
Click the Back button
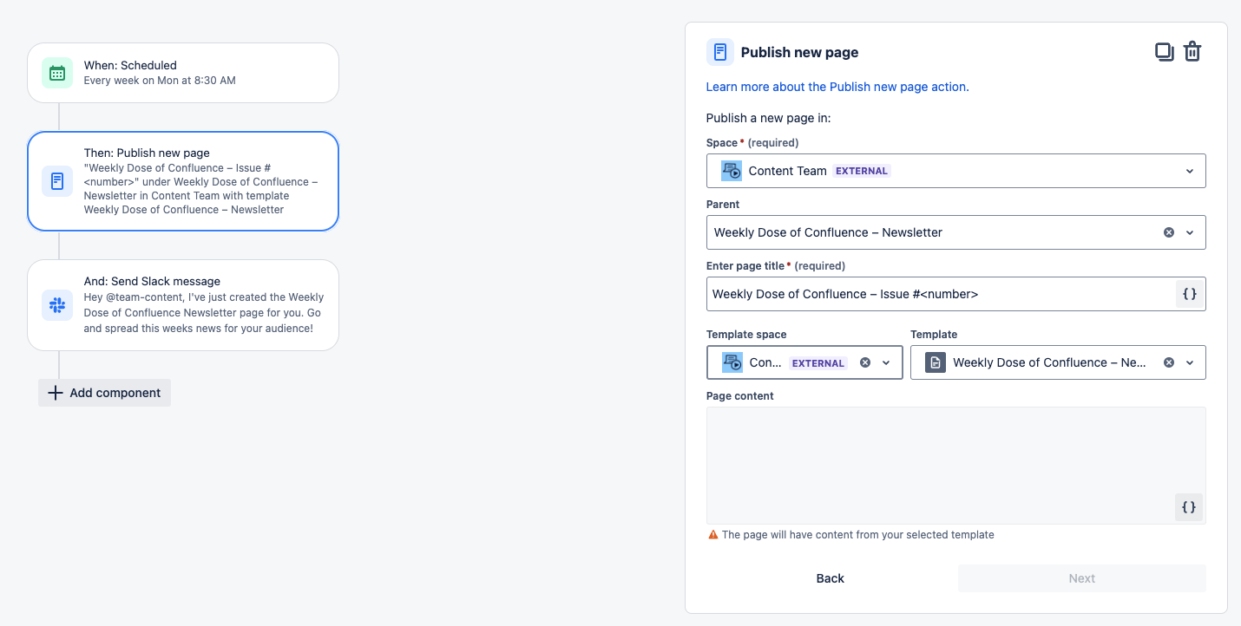coord(831,578)
